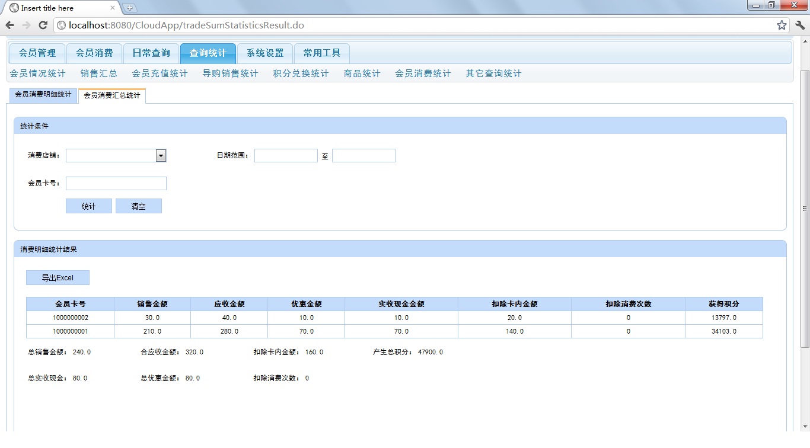Open the 会员消费 menu tab
810x448 pixels.
click(x=94, y=53)
